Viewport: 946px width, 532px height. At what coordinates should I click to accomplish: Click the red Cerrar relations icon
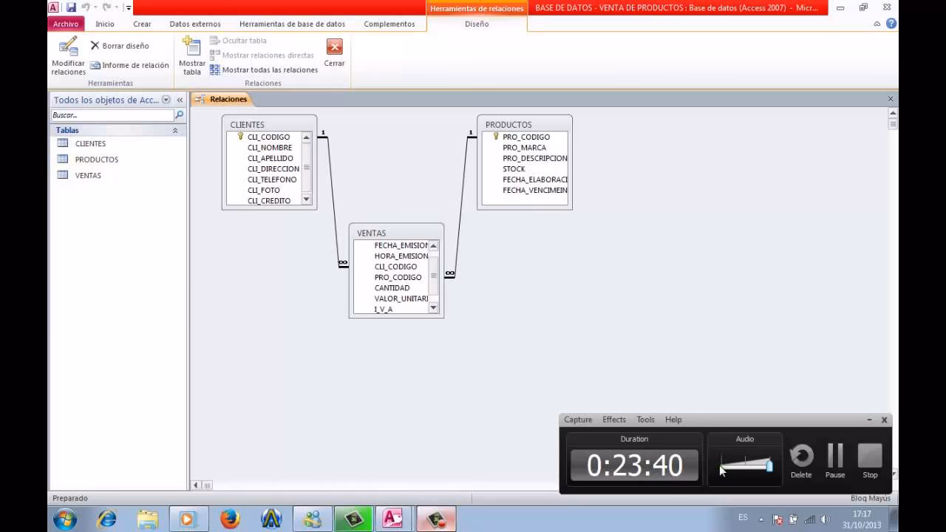click(x=334, y=48)
